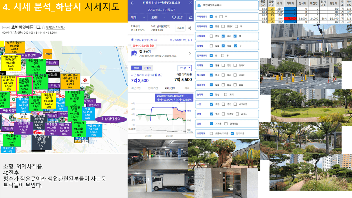The width and height of the screenshot is (352, 198).
Task: Check 안가까움 in the 공원 row
Action: point(225,124)
